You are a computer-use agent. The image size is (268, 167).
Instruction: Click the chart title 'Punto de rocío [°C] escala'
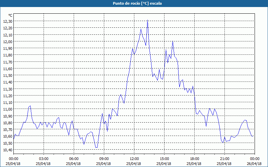coord(137,3)
